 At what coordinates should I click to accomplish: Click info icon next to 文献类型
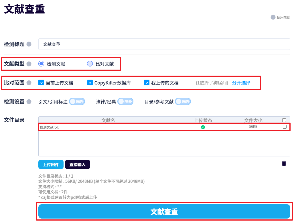click(29, 64)
